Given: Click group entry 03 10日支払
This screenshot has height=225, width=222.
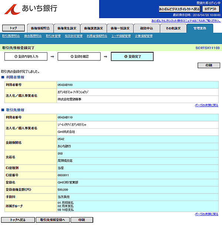Looking at the screenshot, I should (x=65, y=210).
